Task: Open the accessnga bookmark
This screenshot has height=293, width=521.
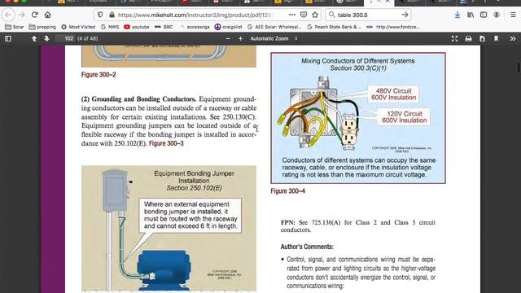Action: 194,27
